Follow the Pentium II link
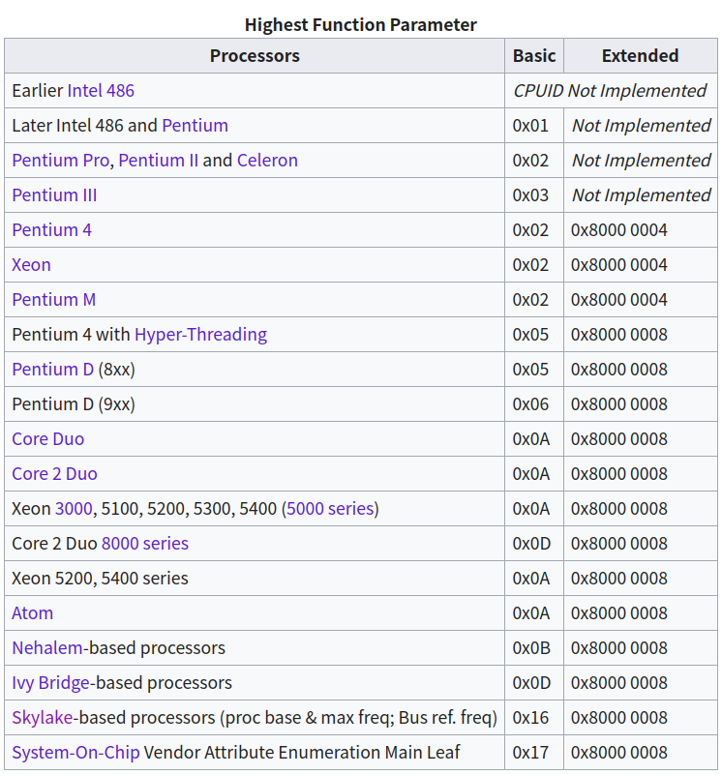 point(159,161)
